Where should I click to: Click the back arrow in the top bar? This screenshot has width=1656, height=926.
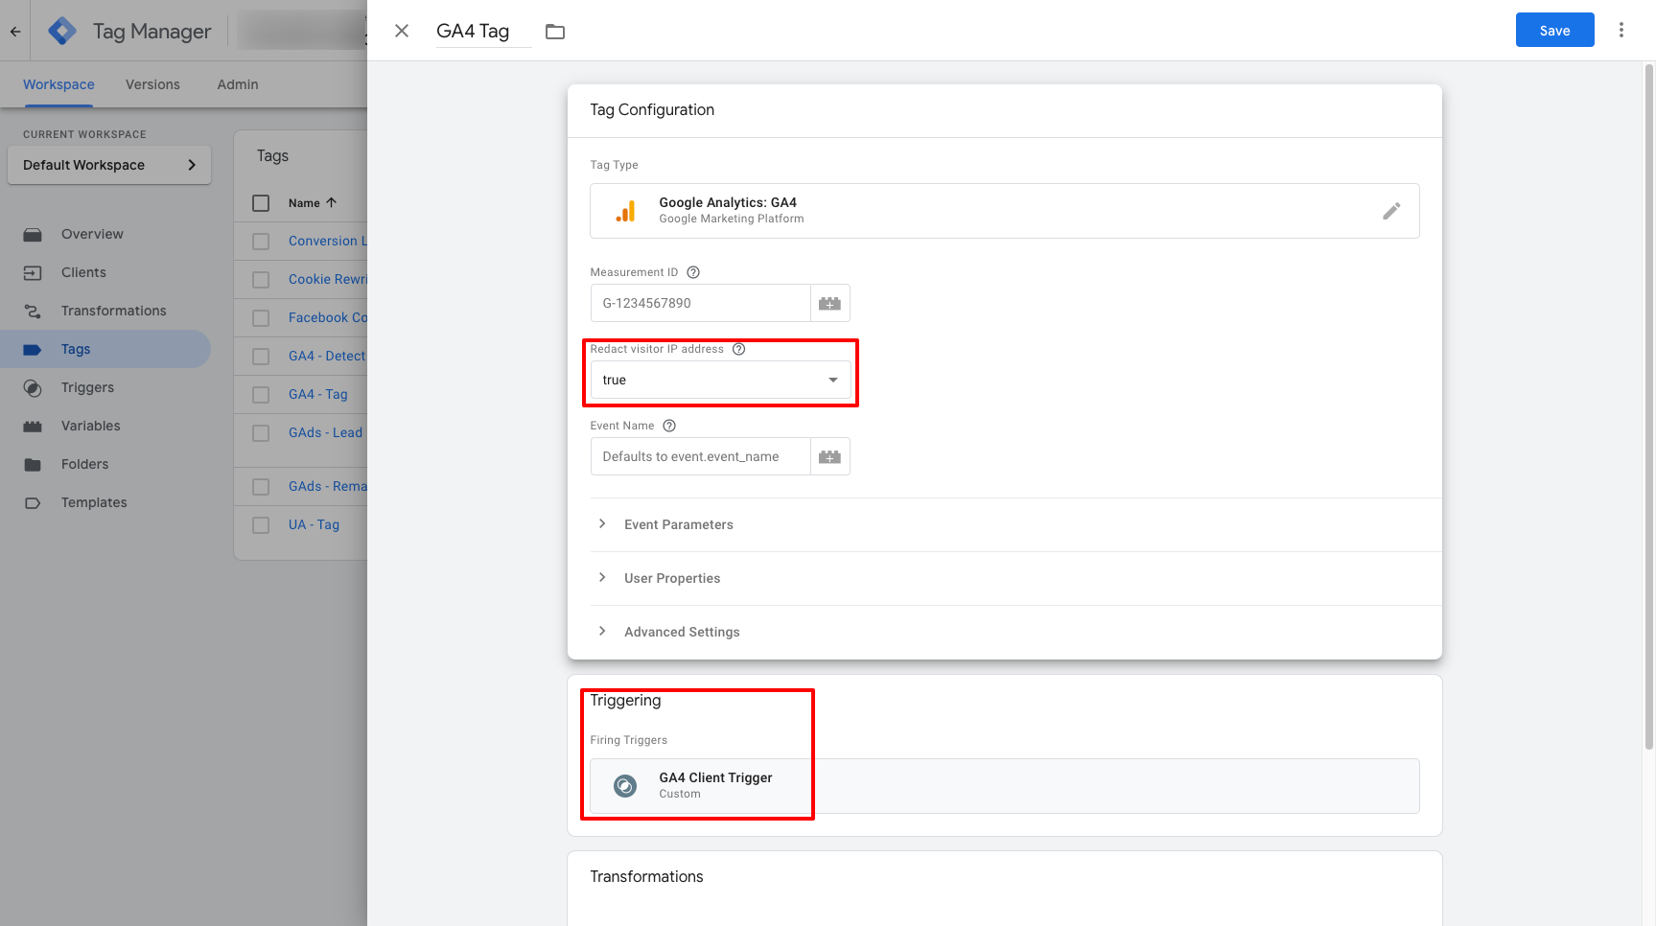tap(14, 30)
